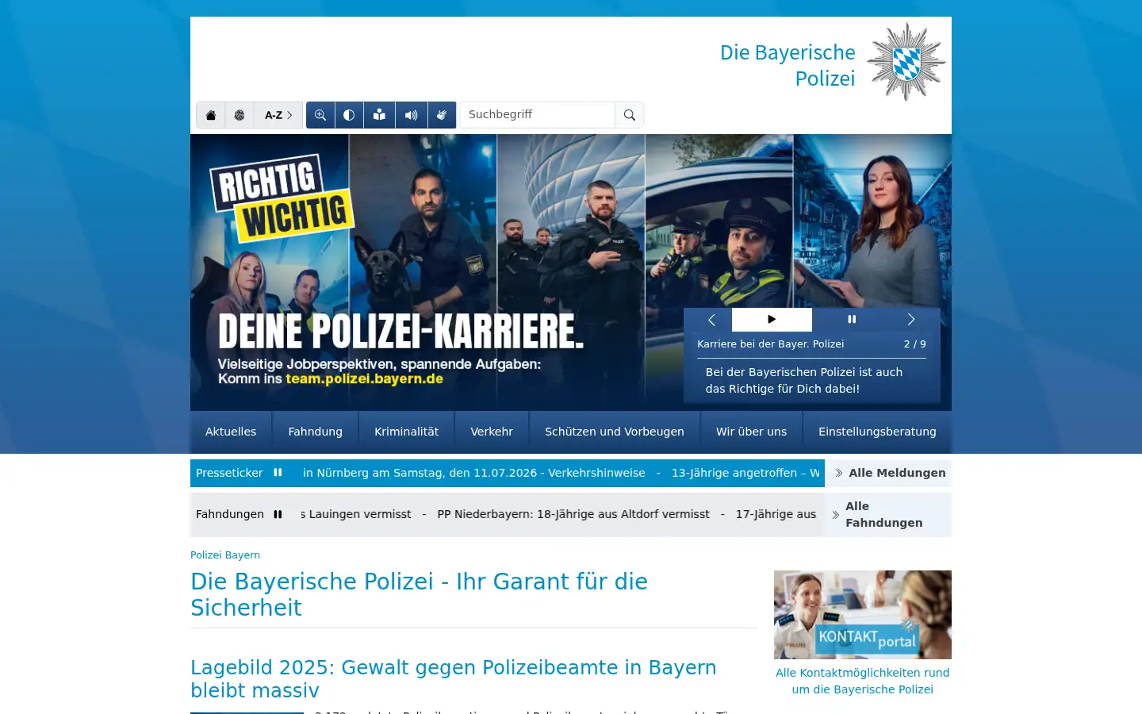The image size is (1142, 714).
Task: Click the Presseticker label
Action: click(229, 473)
